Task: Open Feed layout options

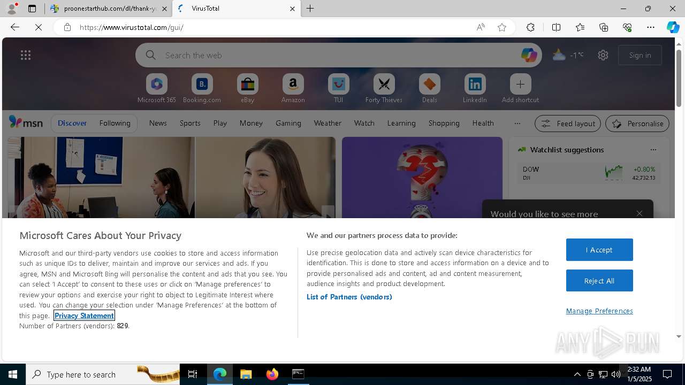Action: pos(568,124)
